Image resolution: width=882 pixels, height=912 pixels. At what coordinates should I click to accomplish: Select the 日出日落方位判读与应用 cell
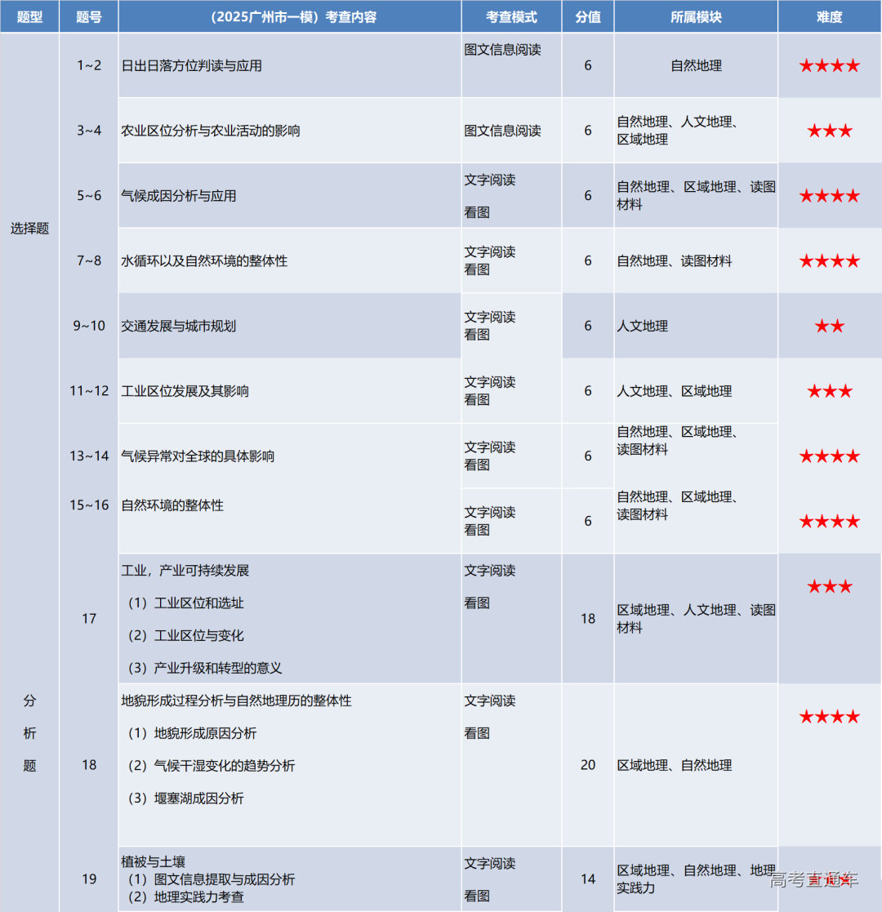[x=192, y=66]
